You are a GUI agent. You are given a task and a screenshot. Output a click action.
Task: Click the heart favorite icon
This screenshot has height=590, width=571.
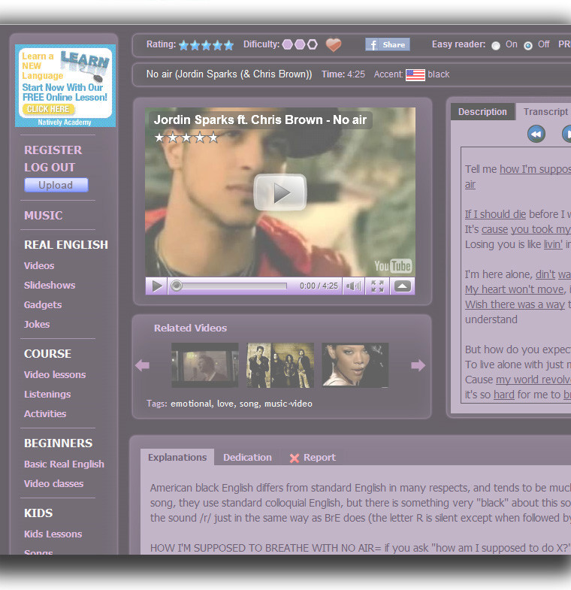point(334,45)
